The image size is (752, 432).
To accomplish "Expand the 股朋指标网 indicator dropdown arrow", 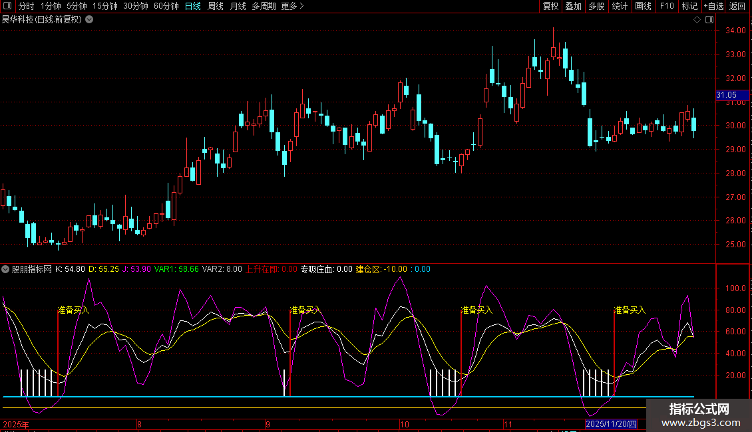I will (x=6, y=269).
